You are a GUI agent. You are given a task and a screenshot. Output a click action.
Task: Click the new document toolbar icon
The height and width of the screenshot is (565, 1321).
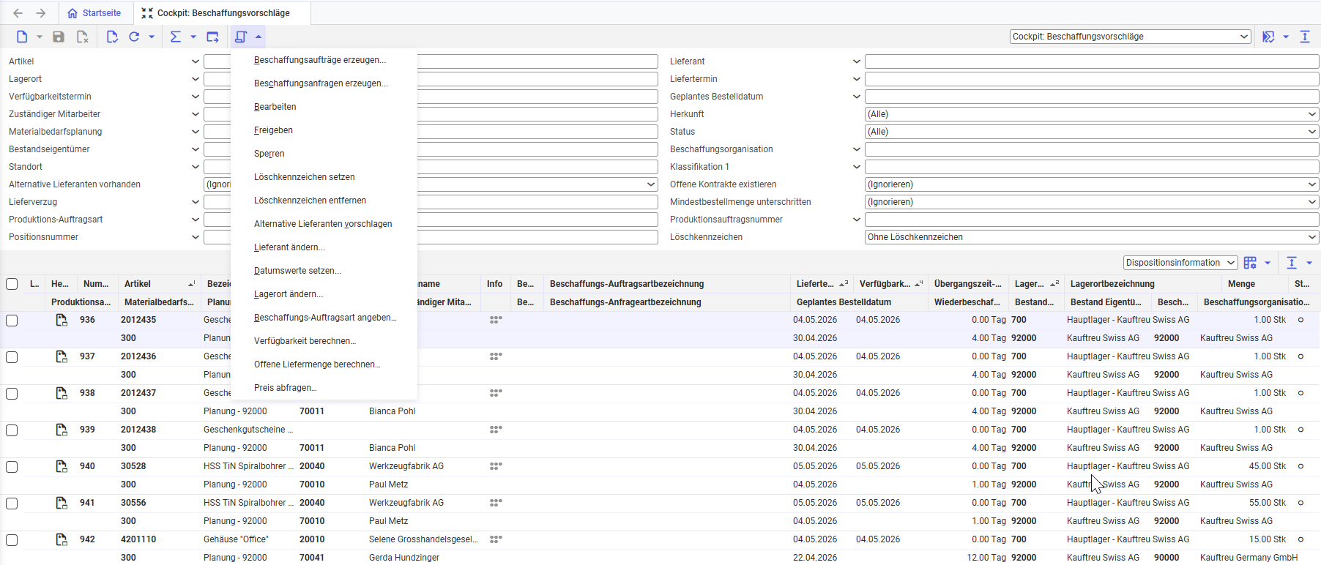22,37
